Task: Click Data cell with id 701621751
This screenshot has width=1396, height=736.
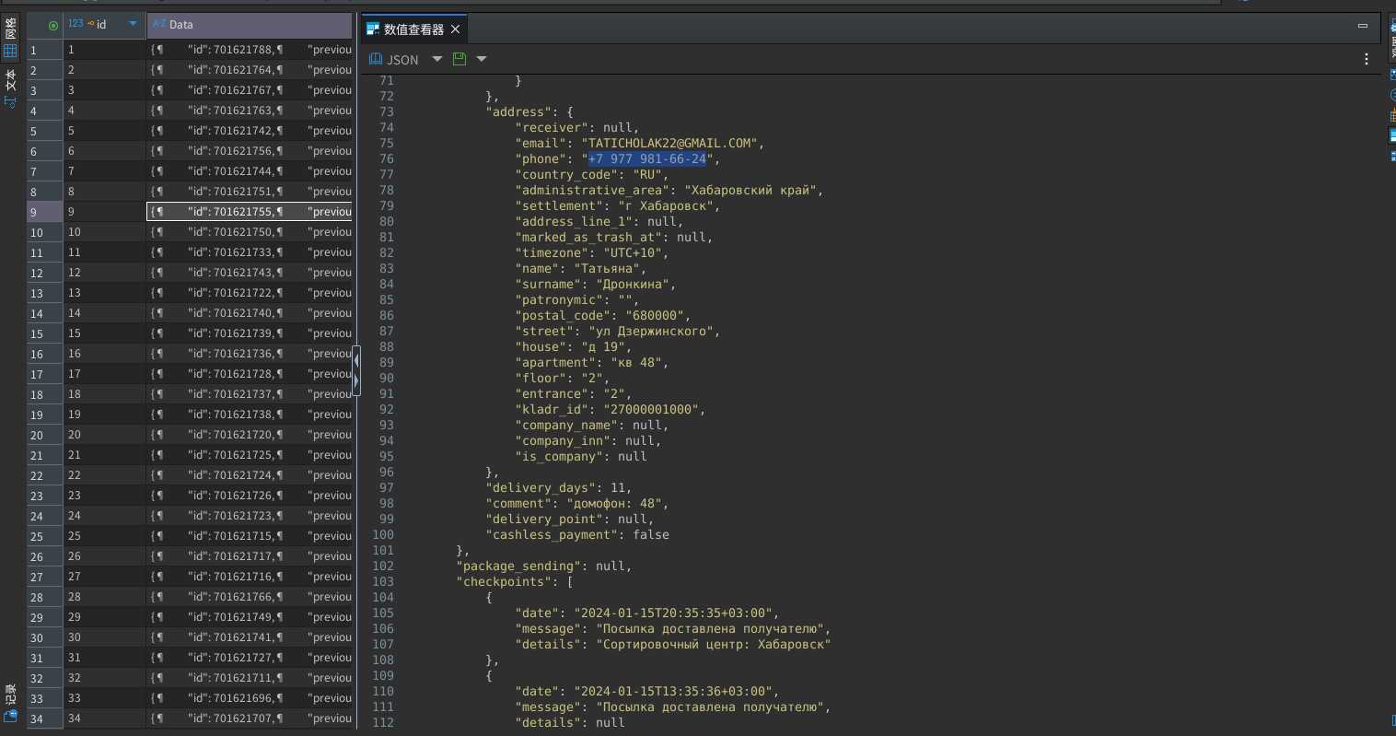Action: 250,192
